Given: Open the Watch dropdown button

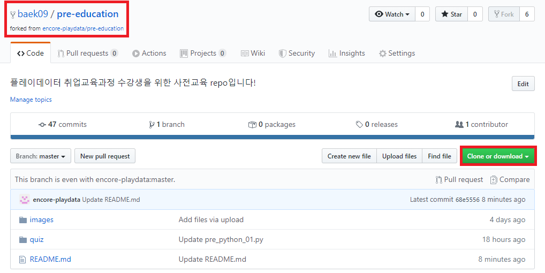Looking at the screenshot, I should pos(392,14).
